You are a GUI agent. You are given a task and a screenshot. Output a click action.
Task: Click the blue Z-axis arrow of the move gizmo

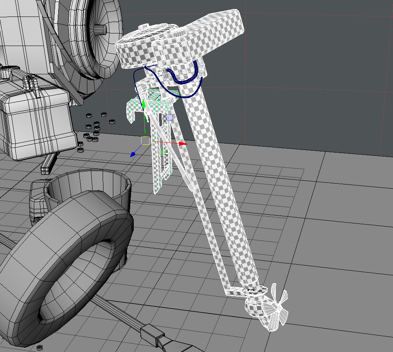click(x=133, y=155)
